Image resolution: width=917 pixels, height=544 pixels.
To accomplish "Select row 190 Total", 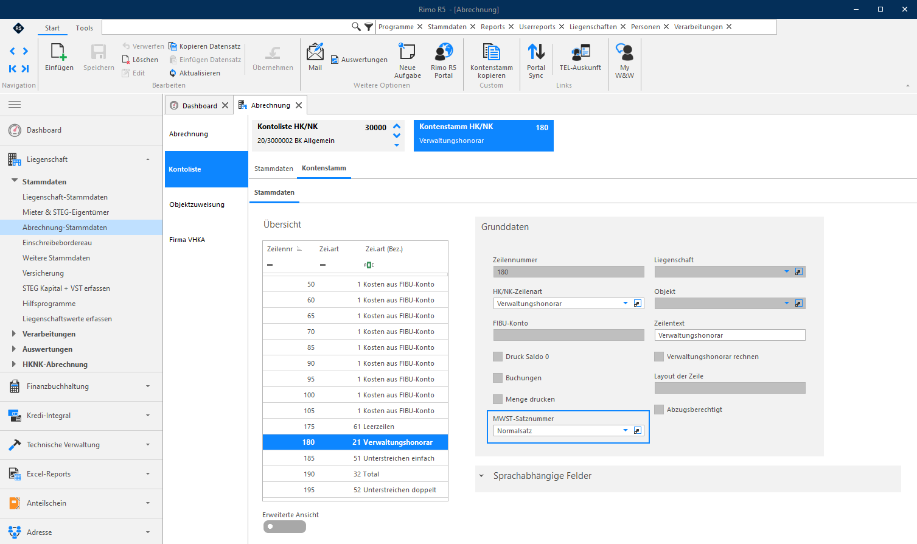I will (355, 474).
